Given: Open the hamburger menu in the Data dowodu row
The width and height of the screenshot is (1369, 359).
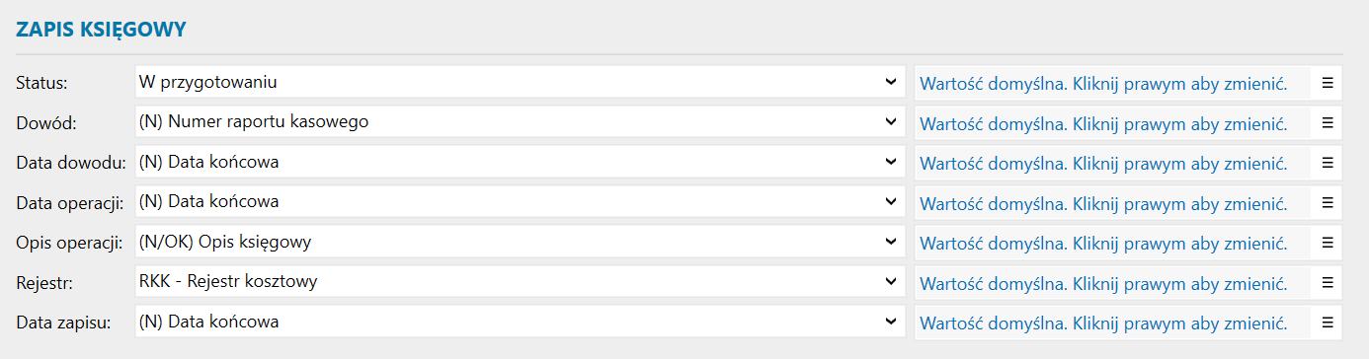Looking at the screenshot, I should (x=1327, y=162).
